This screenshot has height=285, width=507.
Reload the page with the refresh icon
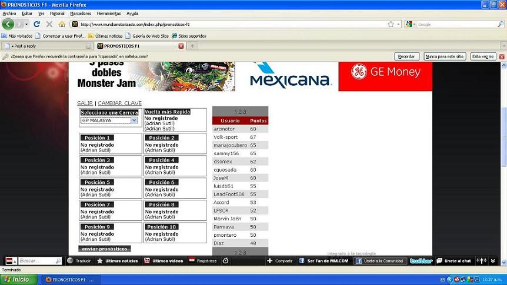[36, 24]
